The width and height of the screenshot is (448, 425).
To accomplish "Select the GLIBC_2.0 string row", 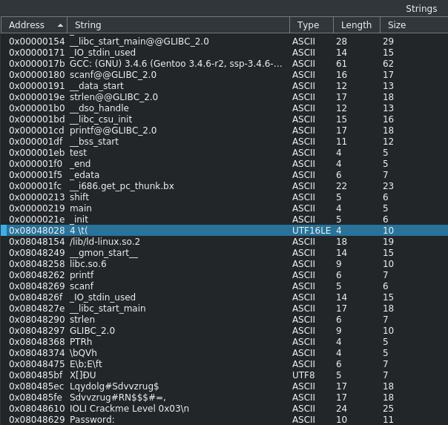I will [224, 331].
